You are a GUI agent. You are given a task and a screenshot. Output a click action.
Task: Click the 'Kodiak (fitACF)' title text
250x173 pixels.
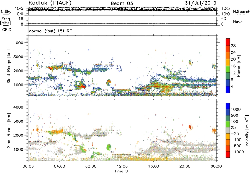(x=50, y=3)
